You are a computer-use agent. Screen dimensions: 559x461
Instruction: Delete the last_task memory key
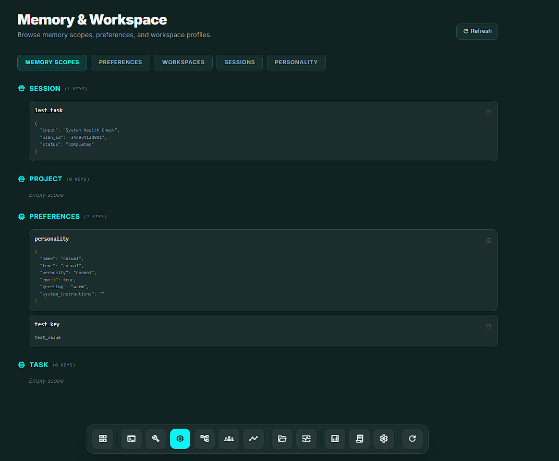point(489,112)
